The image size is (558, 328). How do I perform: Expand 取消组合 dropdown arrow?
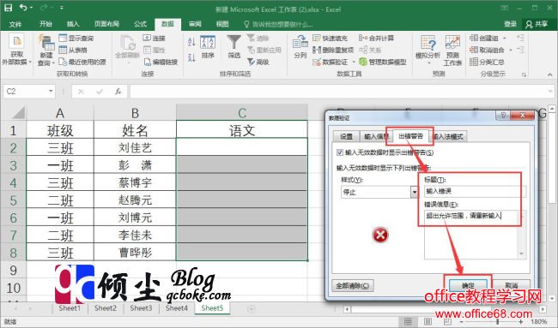pyautogui.click(x=510, y=50)
